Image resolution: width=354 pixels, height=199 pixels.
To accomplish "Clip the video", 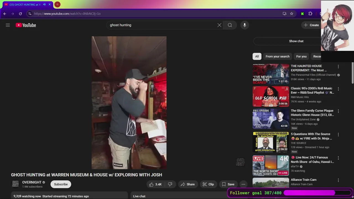I will [208, 184].
